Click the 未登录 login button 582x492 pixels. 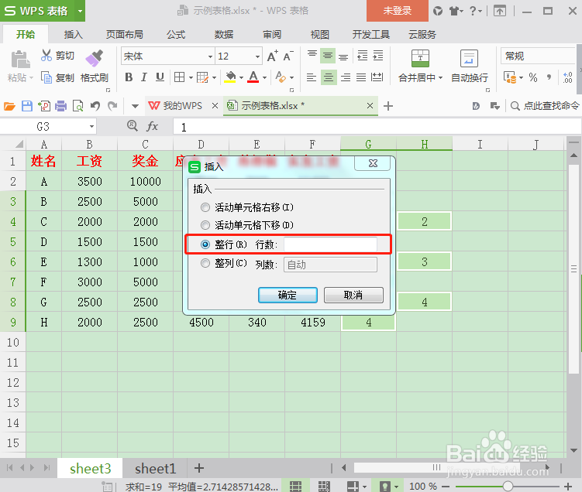tap(397, 11)
